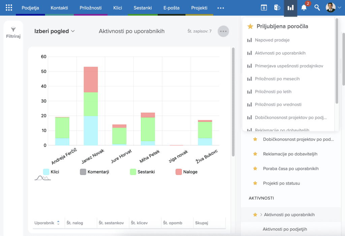Open the more options ellipsis in navigation bar
The image size is (345, 236).
[220, 8]
